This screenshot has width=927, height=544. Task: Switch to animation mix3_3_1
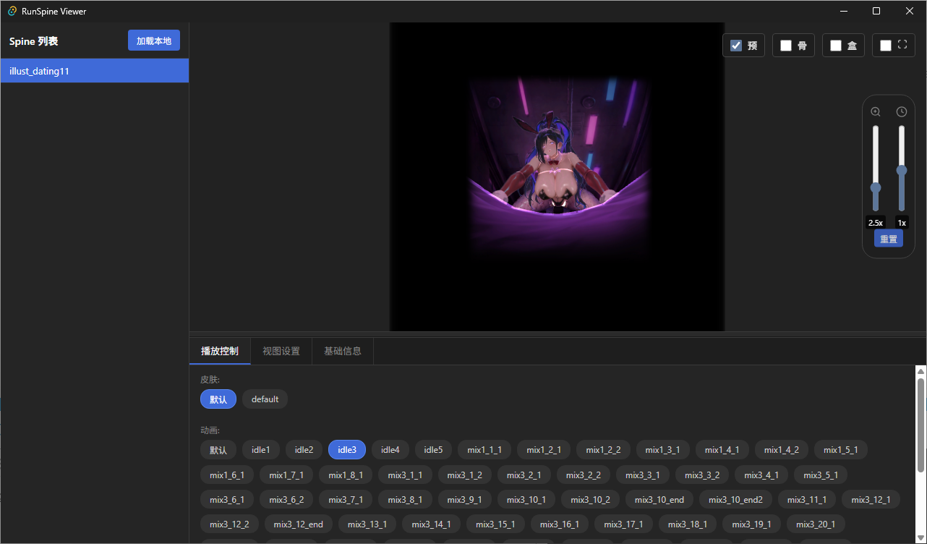tap(643, 475)
